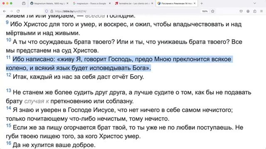Open the tracking protection shield icon
Image resolution: width=266 pixels, height=149 pixels.
click(x=46, y=11)
